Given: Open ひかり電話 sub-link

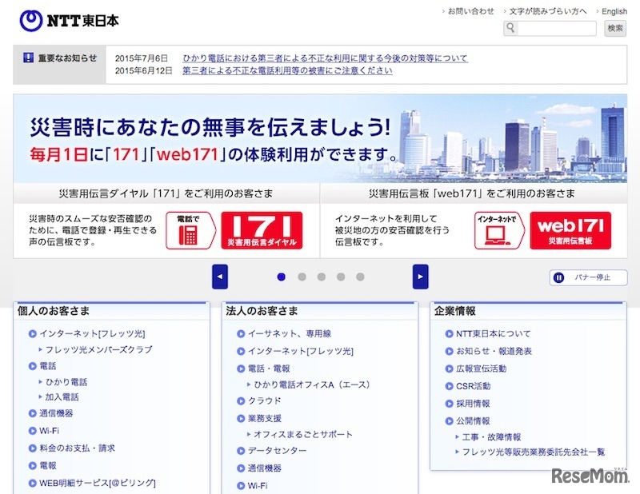Looking at the screenshot, I should tap(66, 382).
